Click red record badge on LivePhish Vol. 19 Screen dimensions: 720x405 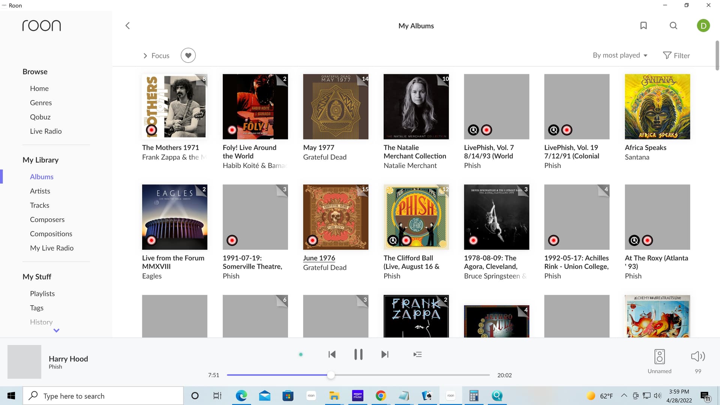point(567,130)
